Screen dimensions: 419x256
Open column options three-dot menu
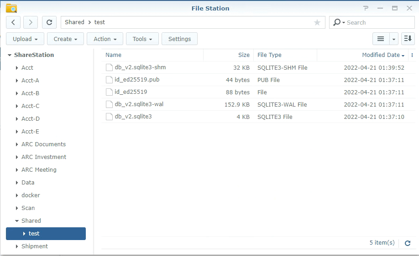[x=412, y=55]
